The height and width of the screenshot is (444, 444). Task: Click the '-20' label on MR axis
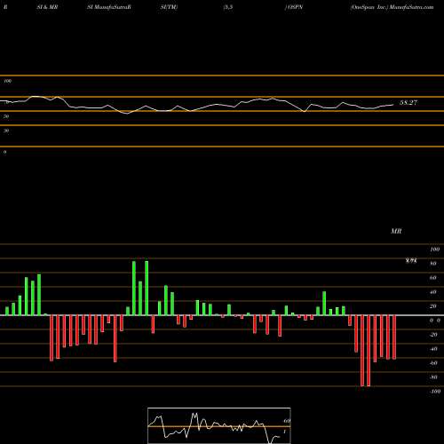tap(433, 335)
